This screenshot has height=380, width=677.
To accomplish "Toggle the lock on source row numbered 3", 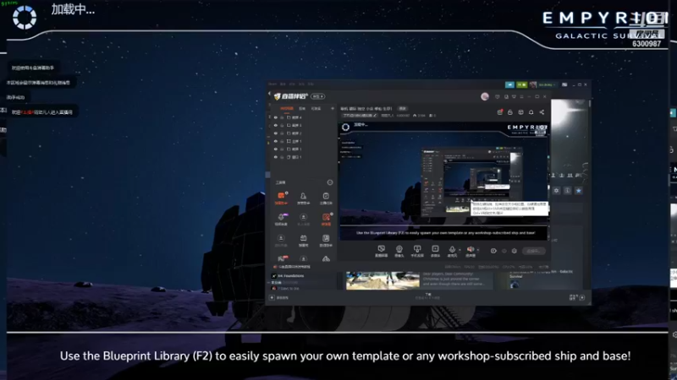I will (282, 125).
